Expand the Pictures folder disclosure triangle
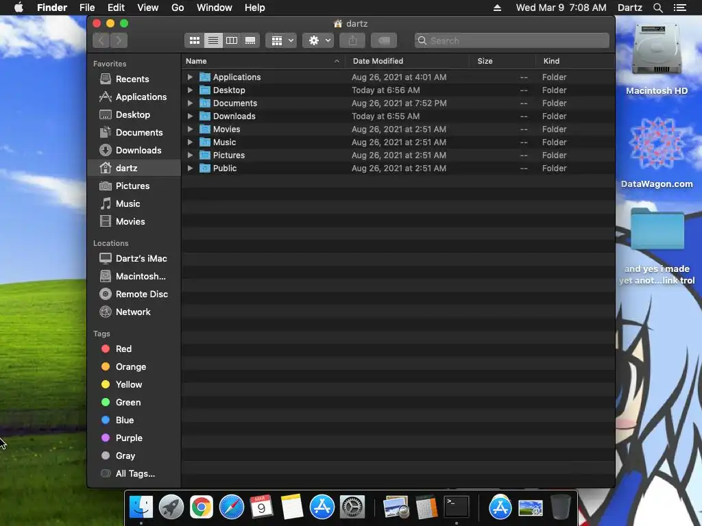The width and height of the screenshot is (702, 526). pos(190,155)
